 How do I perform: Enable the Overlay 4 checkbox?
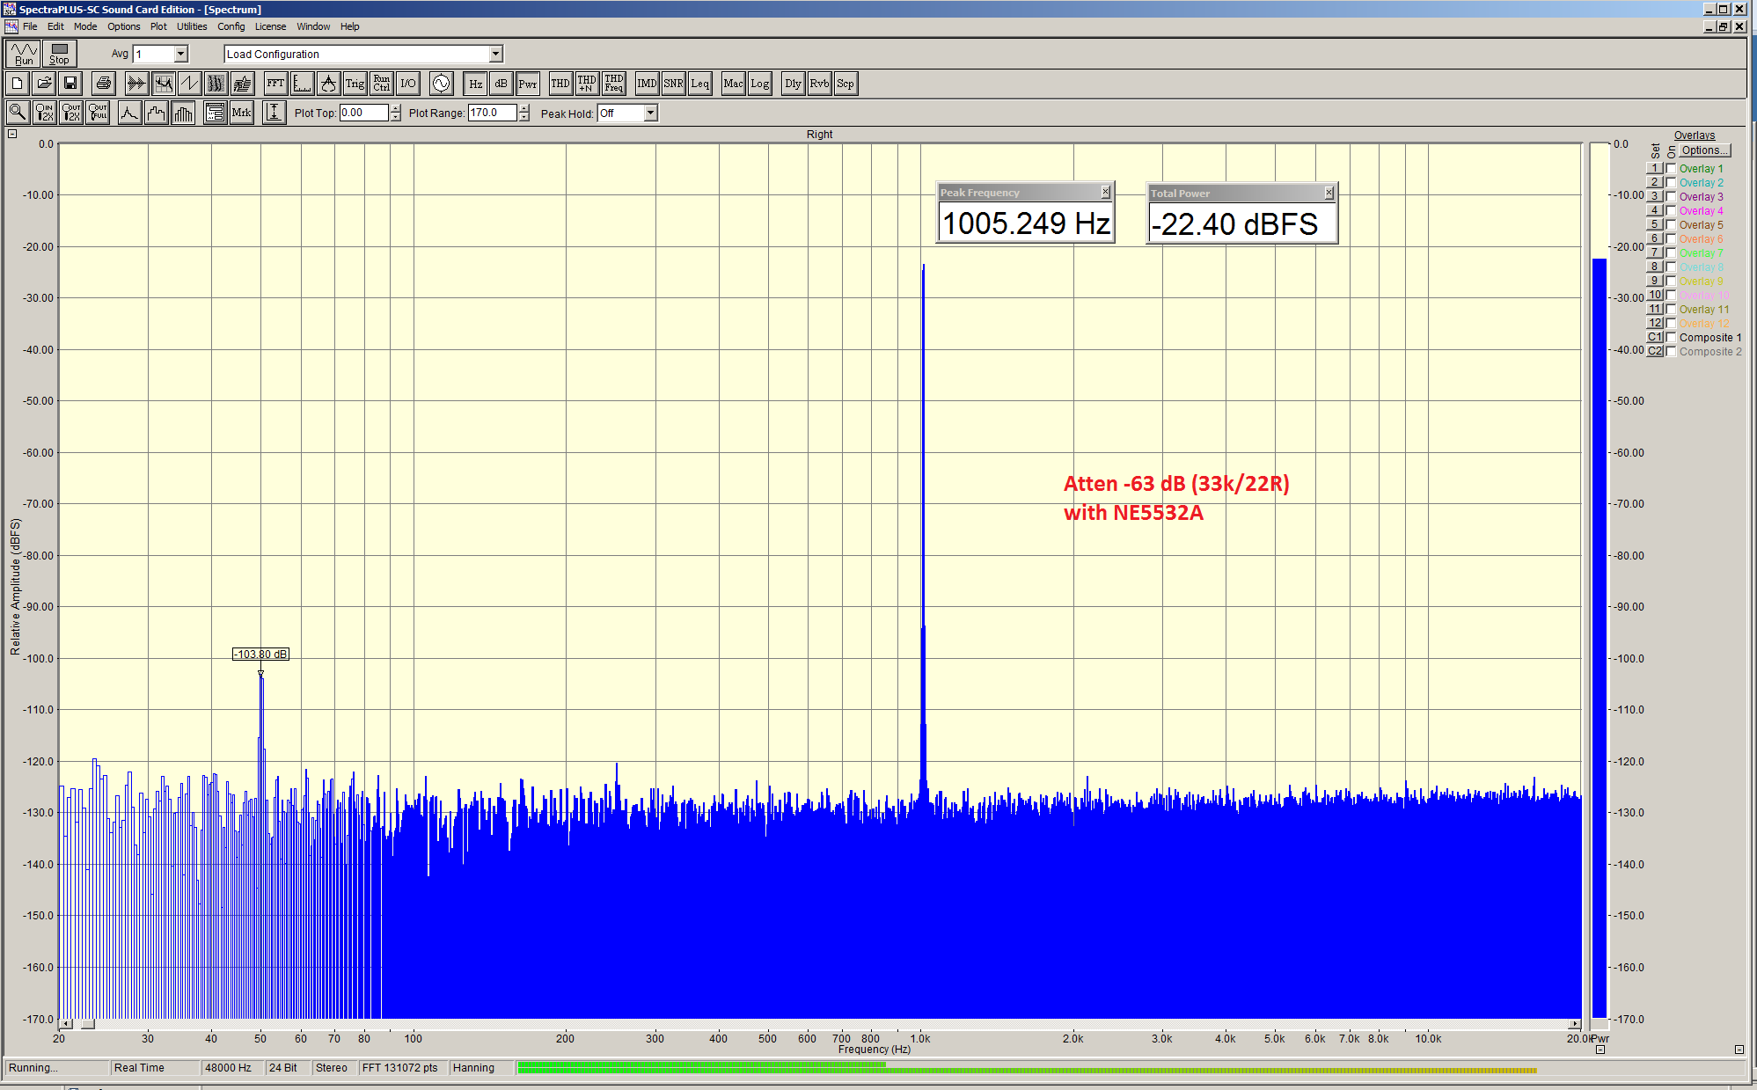click(x=1671, y=210)
